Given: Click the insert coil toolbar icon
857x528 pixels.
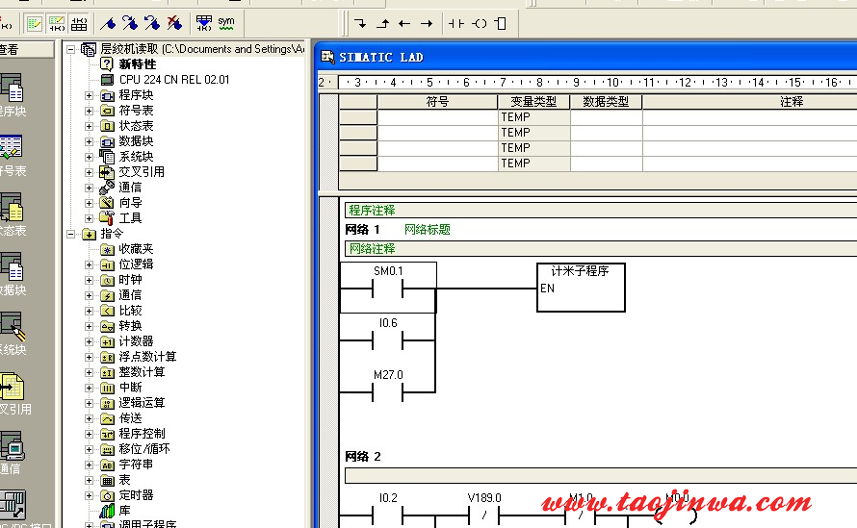Looking at the screenshot, I should [x=480, y=23].
